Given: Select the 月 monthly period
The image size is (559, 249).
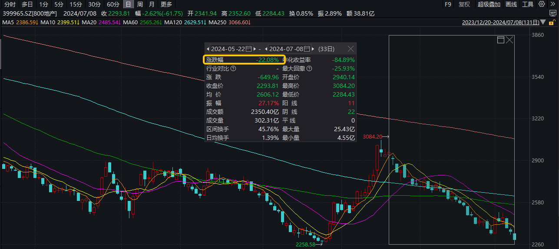Looking at the screenshot, I should click(x=151, y=4).
